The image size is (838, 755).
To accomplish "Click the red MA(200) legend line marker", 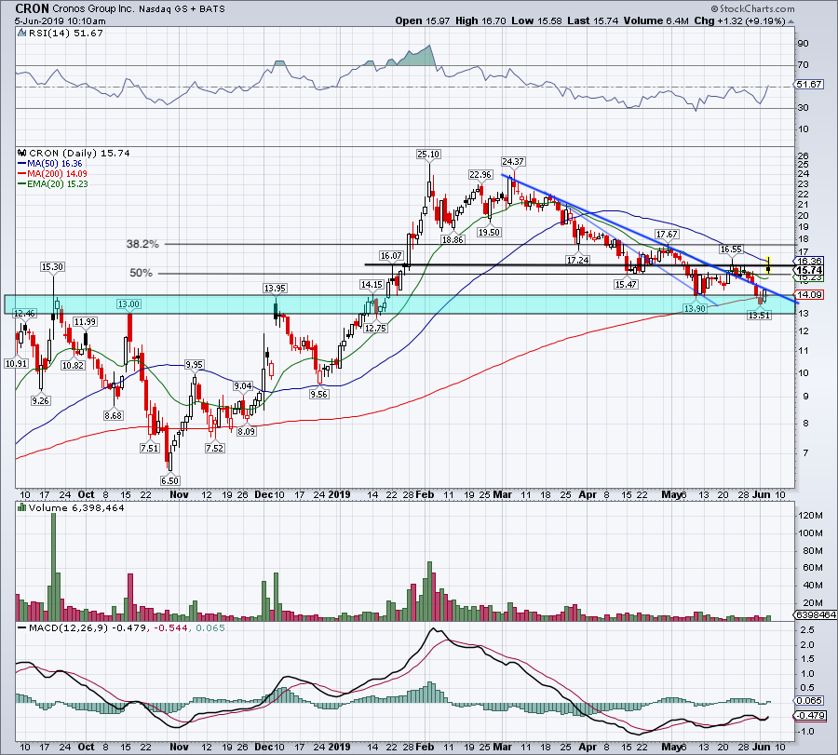I will click(22, 174).
